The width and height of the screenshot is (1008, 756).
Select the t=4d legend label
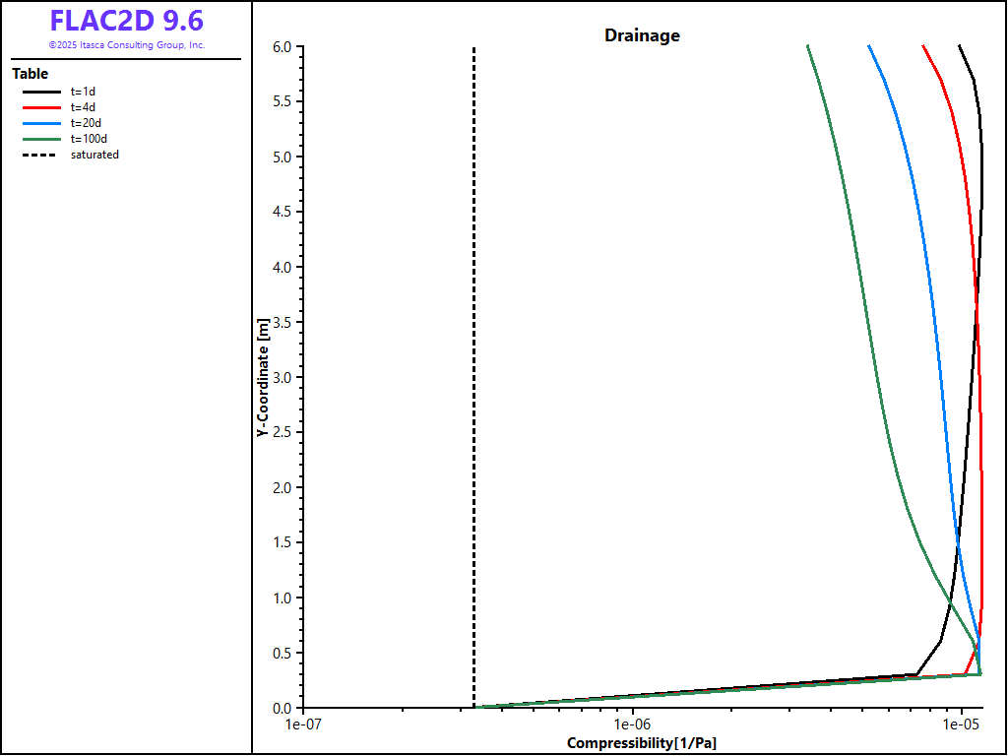coord(83,107)
